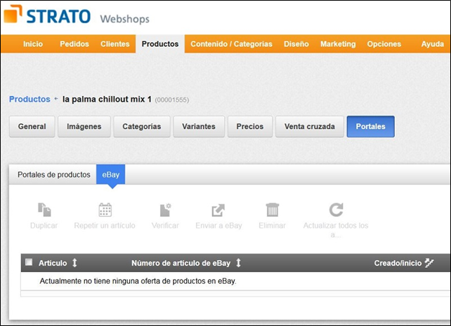Switch to the Categorías product tab

[142, 127]
